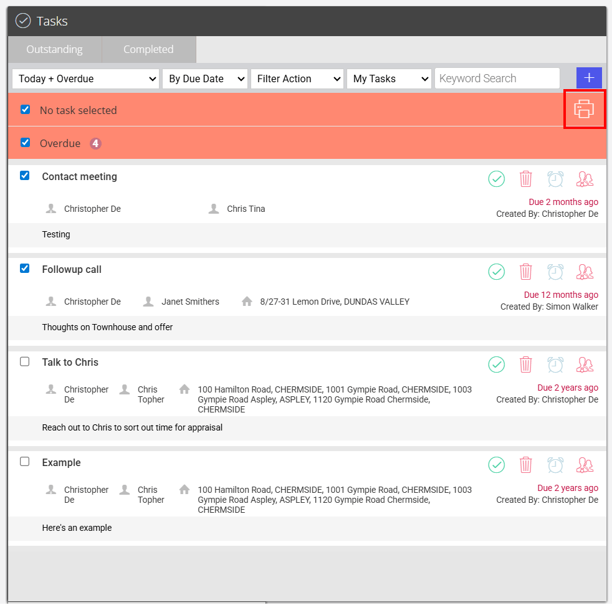Add a new task with plus button
The height and width of the screenshot is (605, 612).
tap(589, 78)
